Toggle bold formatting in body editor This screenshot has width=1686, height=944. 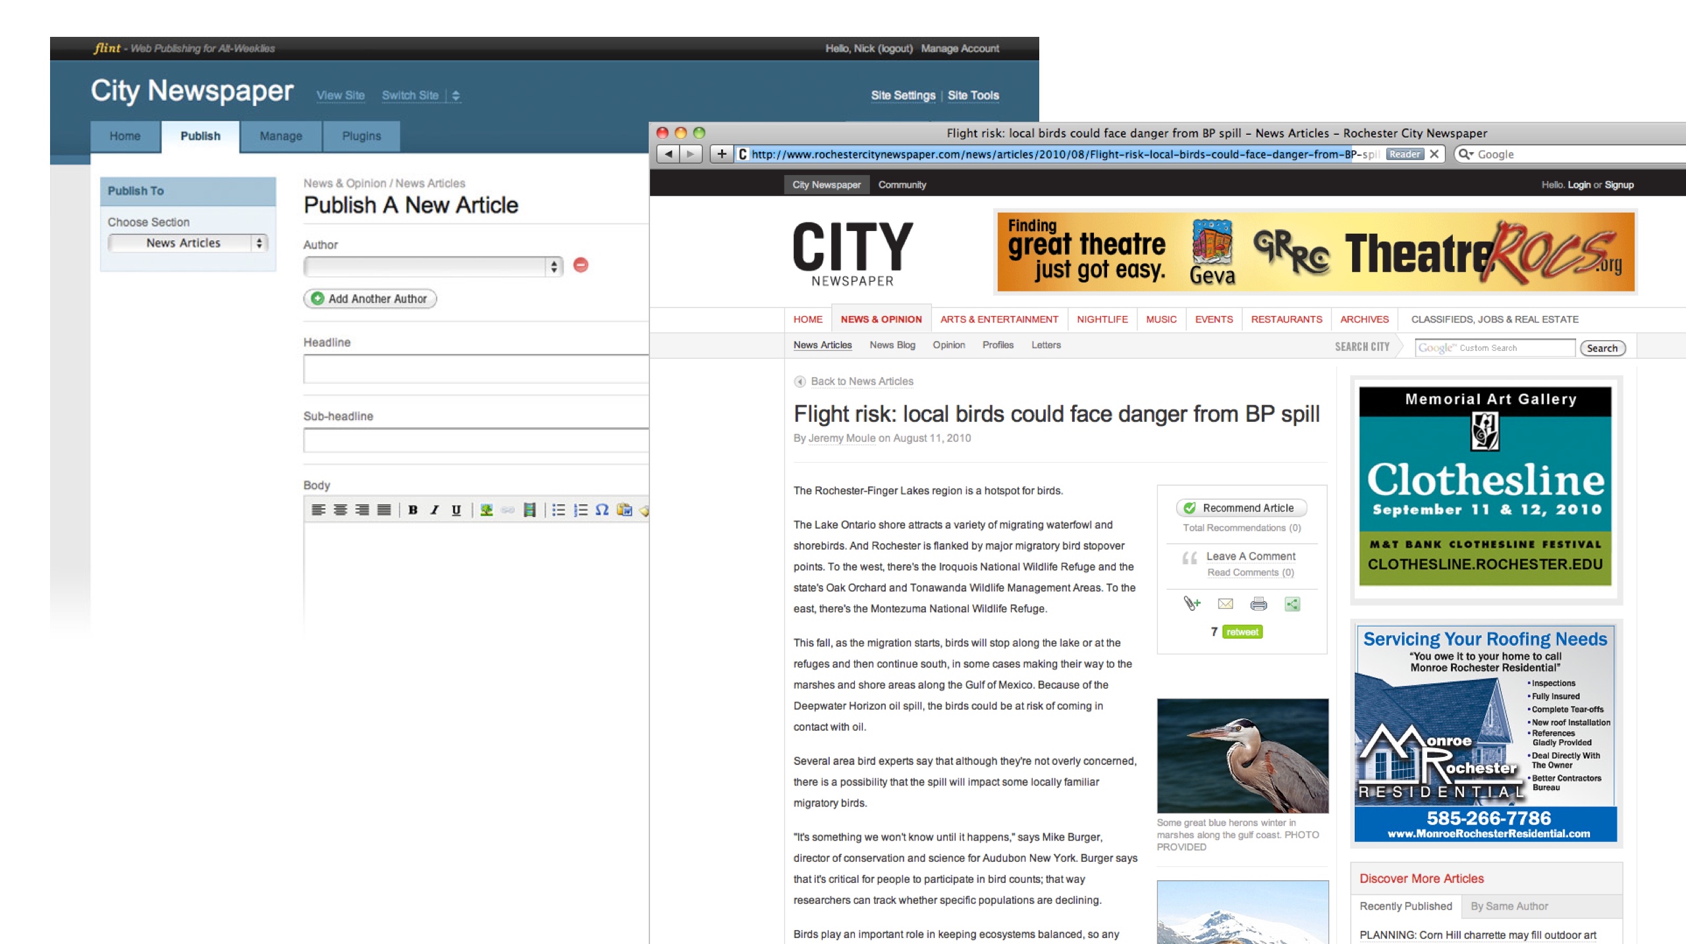pos(413,510)
